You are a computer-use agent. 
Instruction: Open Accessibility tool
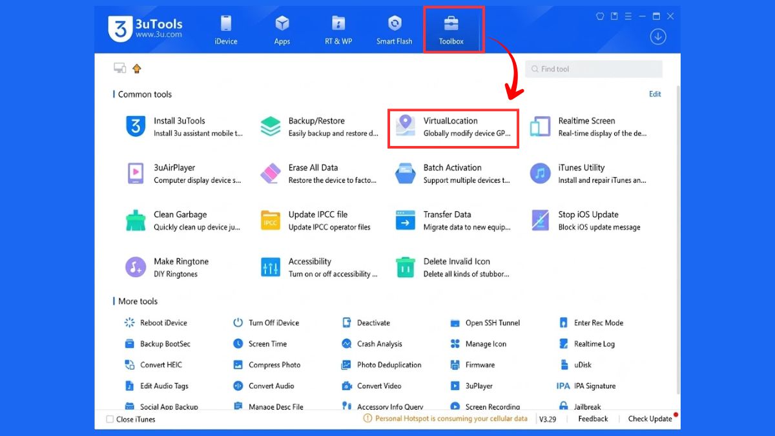click(x=318, y=267)
